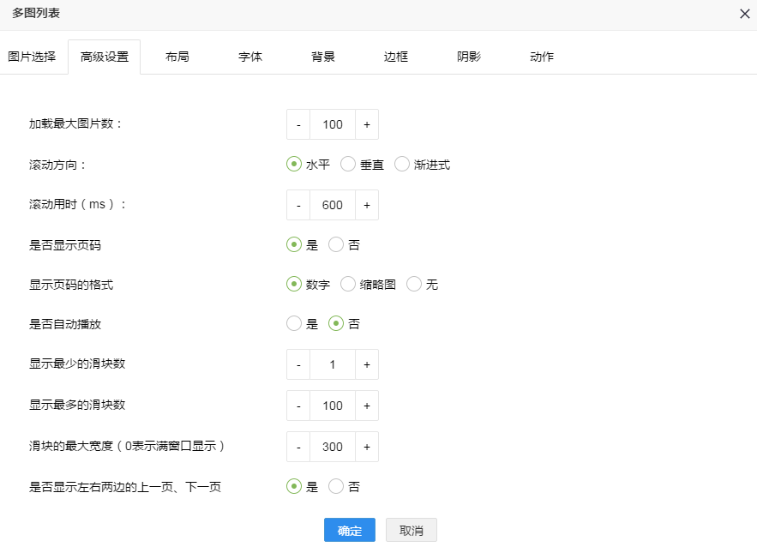This screenshot has height=547, width=757.
Task: Decrease 滑块的最大宽度 using minus
Action: (298, 447)
